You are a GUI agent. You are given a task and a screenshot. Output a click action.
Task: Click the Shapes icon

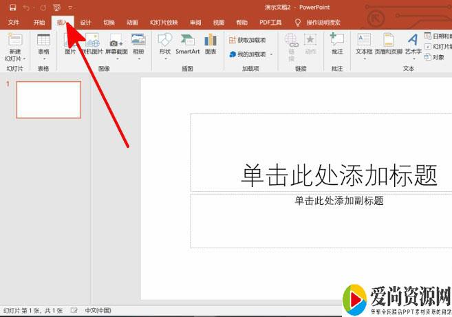tap(165, 40)
